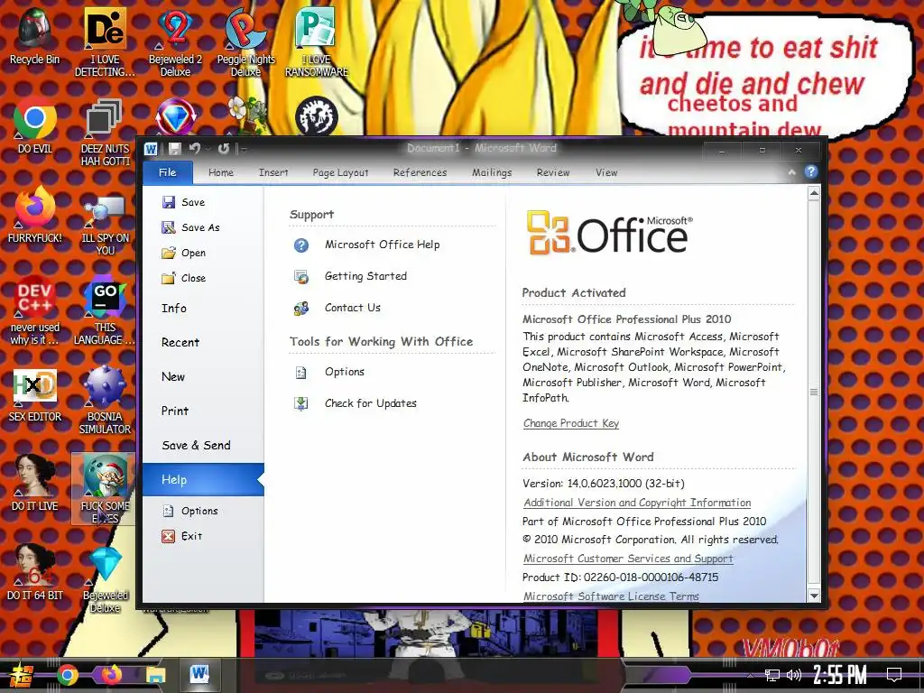Switch to the Insert tab
This screenshot has width=924, height=693.
273,172
